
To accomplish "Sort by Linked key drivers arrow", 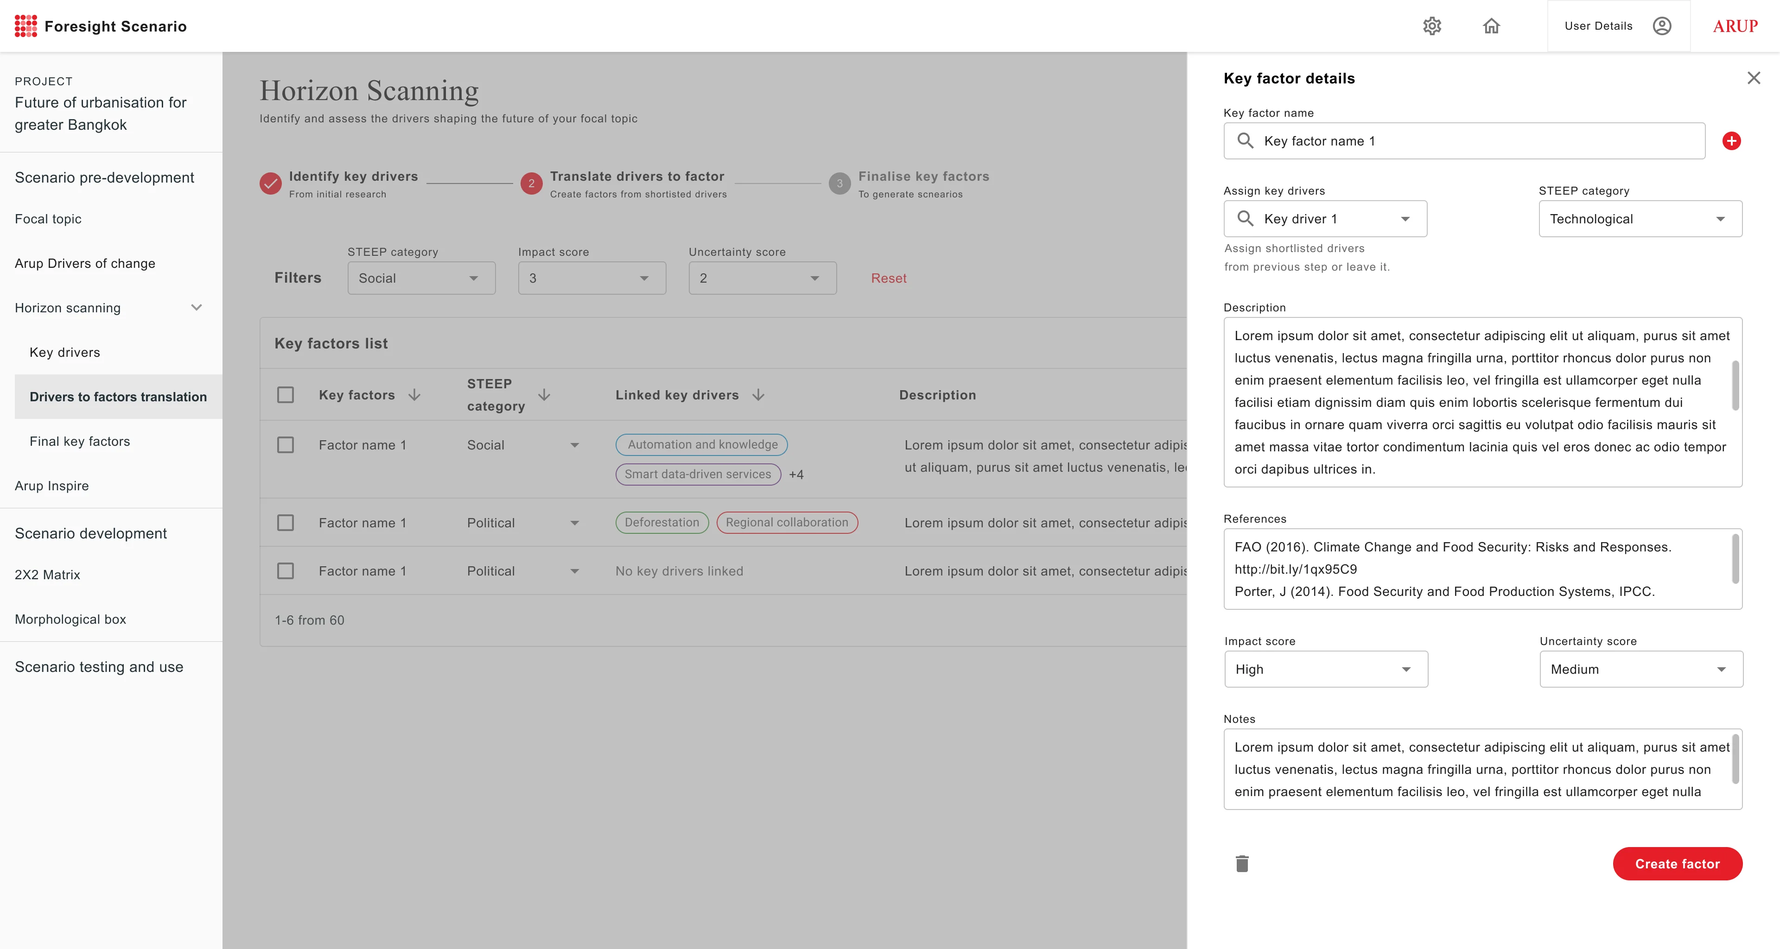I will (758, 395).
